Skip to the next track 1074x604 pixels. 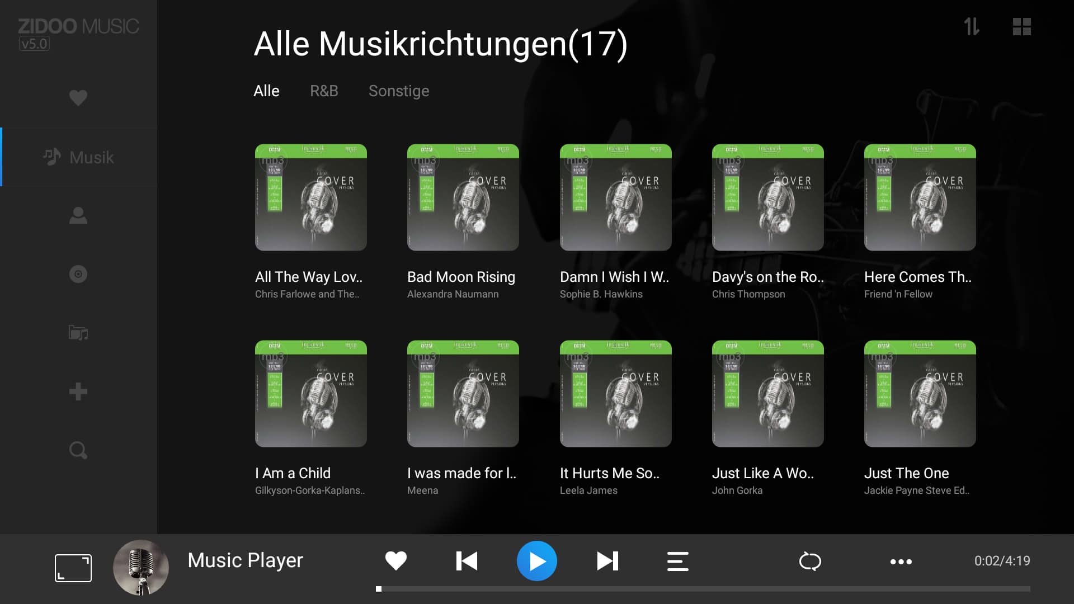607,561
